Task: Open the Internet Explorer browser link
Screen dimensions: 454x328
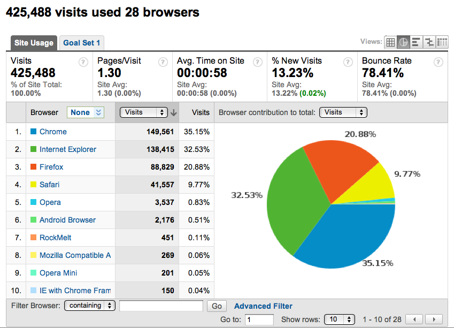Action: coord(68,149)
